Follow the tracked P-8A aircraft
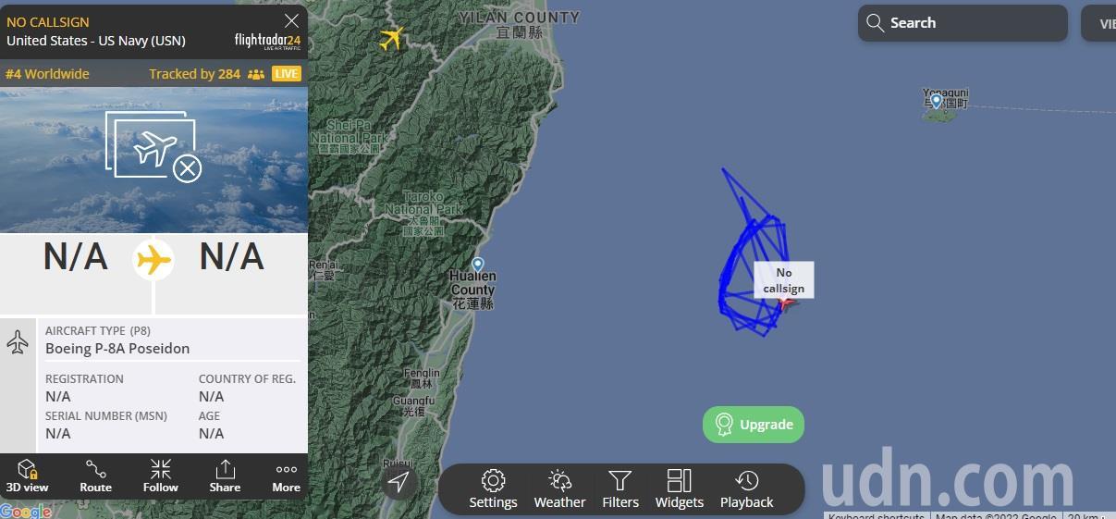The height and width of the screenshot is (519, 1116). tap(160, 476)
